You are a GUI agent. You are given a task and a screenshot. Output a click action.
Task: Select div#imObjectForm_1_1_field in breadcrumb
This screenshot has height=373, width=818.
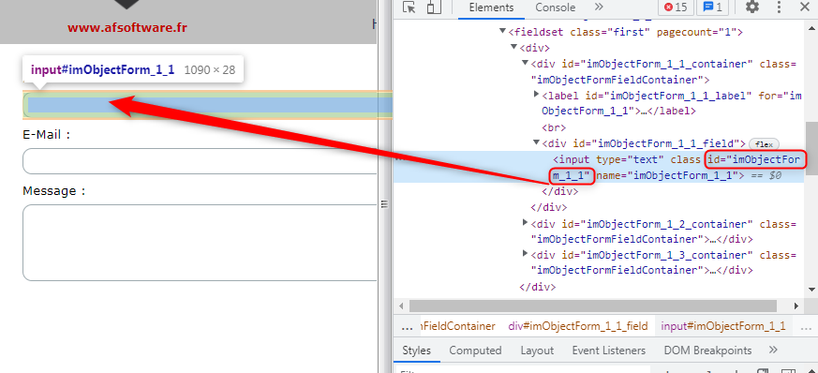coord(577,326)
